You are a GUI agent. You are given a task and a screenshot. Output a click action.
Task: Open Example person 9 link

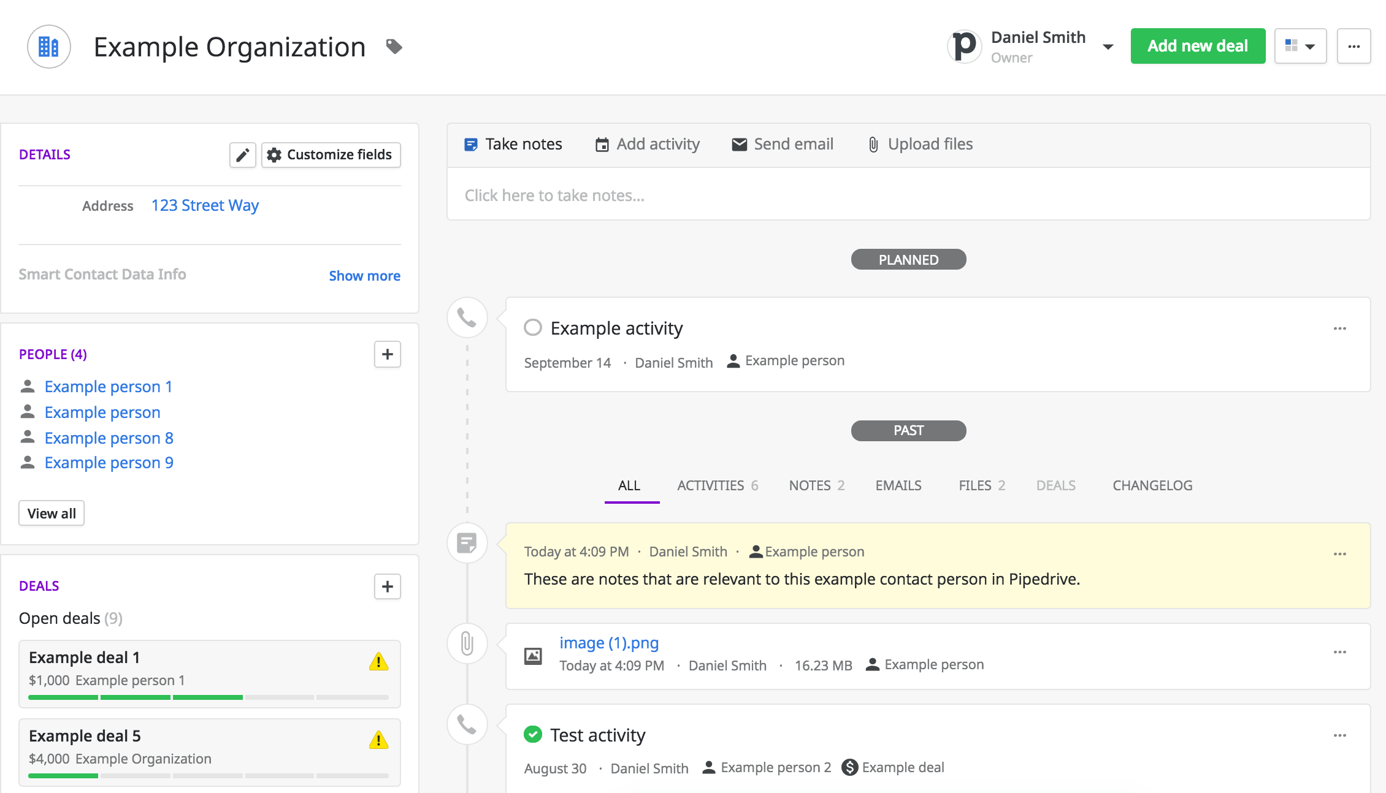(x=109, y=463)
